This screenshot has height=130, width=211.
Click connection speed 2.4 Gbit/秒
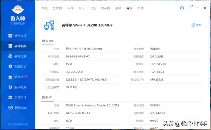pyautogui.click(x=157, y=57)
